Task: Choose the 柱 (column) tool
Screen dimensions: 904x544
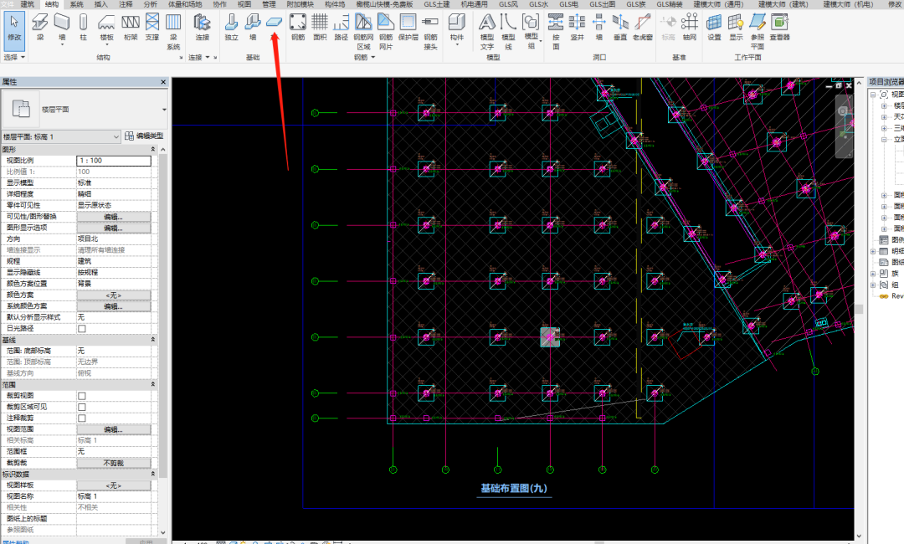Action: 84,27
